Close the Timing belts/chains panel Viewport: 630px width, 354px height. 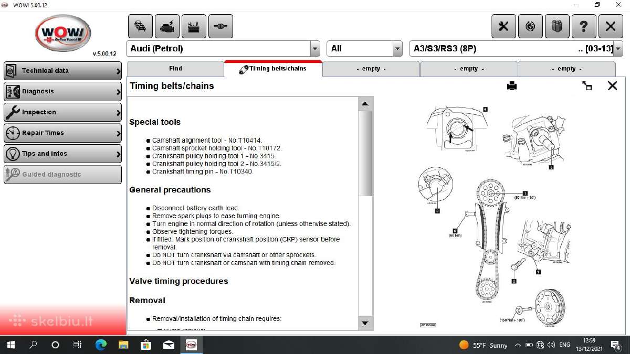(612, 86)
